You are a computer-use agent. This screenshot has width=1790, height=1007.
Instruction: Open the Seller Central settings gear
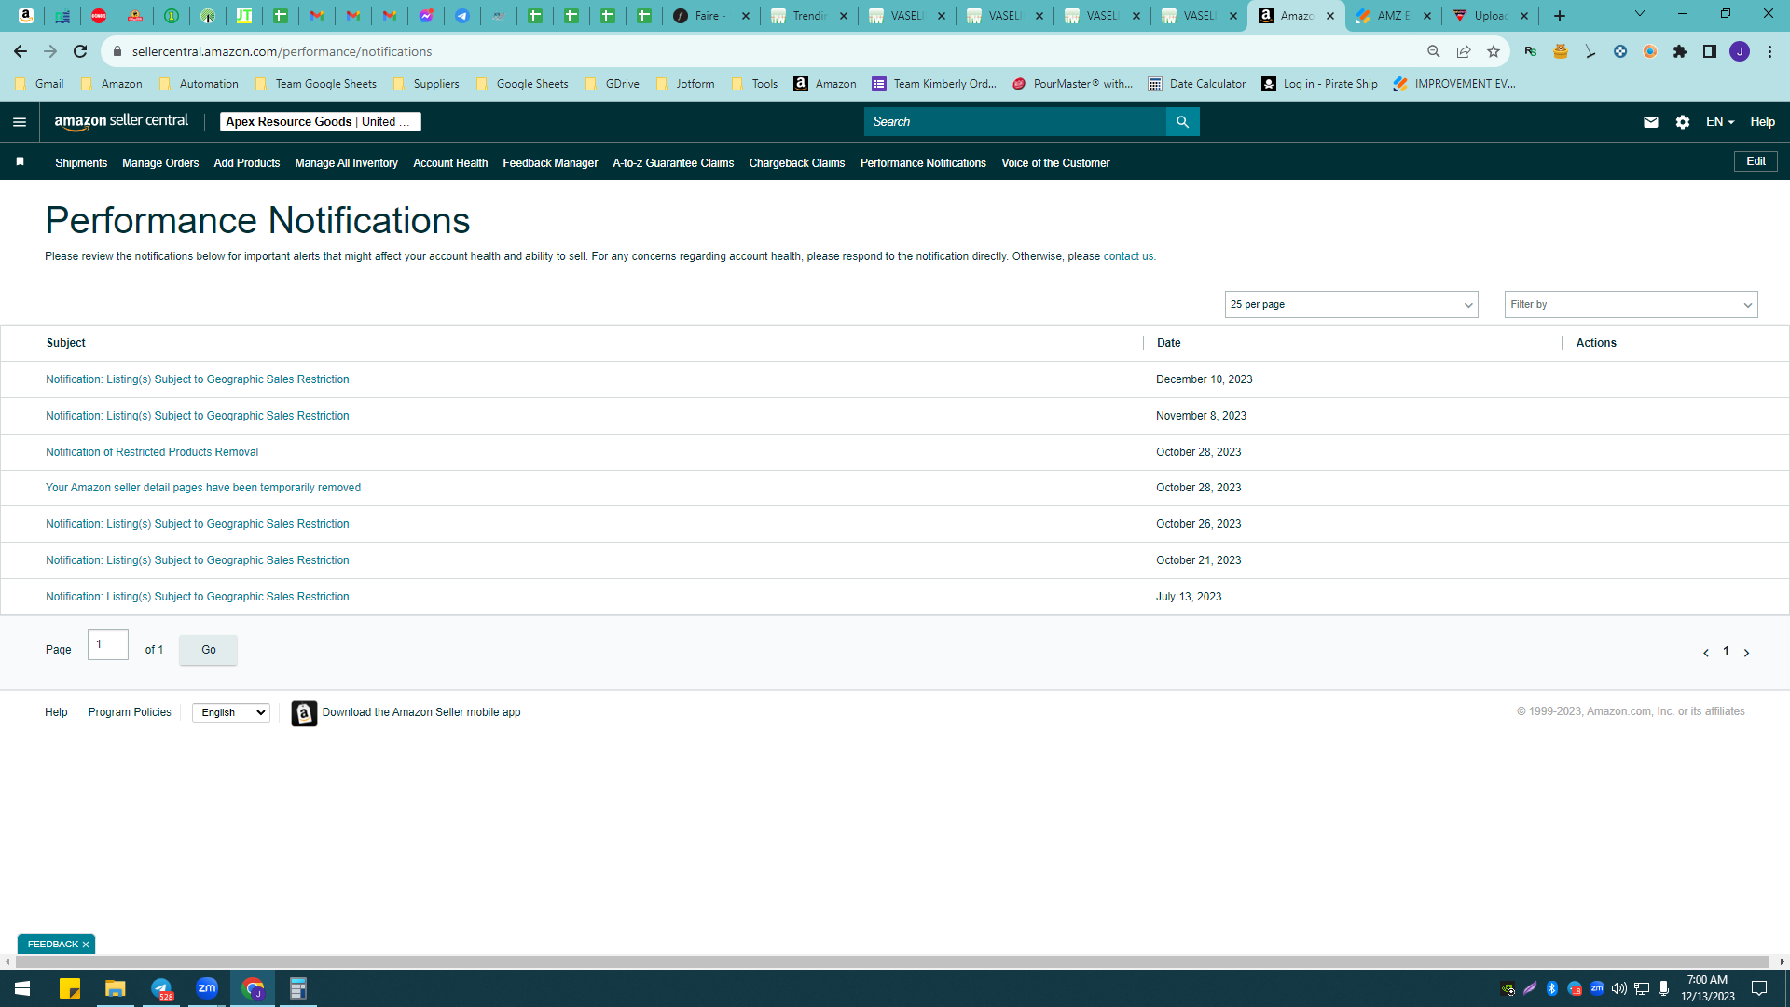coord(1683,122)
